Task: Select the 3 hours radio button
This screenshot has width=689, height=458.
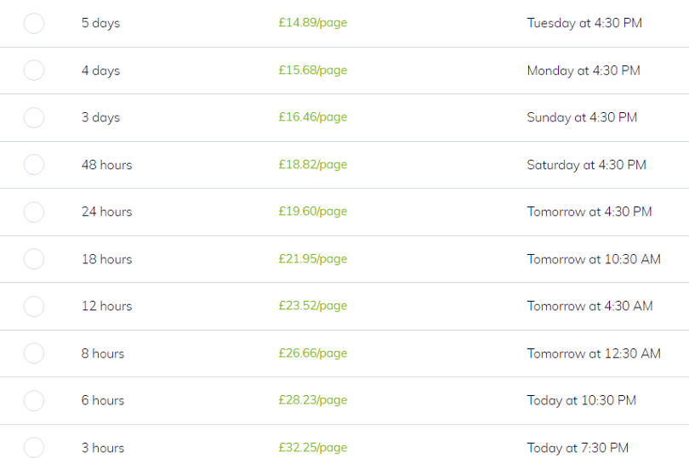Action: click(x=34, y=448)
